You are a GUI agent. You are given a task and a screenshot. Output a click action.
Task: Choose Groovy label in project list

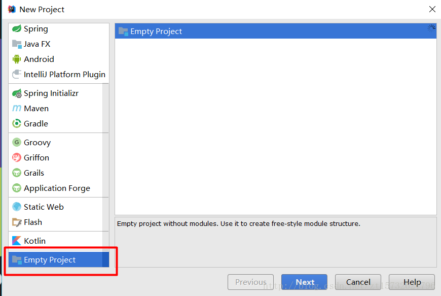[x=37, y=143]
